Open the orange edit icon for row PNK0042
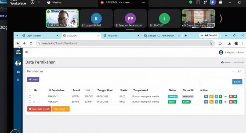Screen dimensions: 246x133 point(211,96)
